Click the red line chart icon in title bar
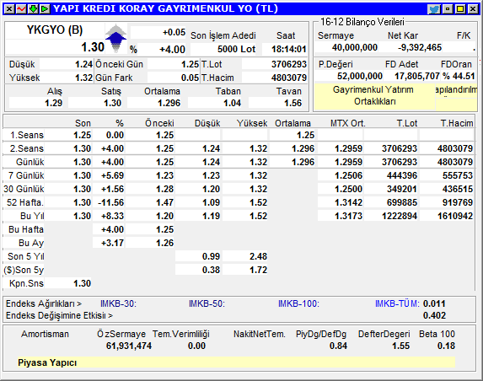The width and height of the screenshot is (483, 381). (21, 9)
